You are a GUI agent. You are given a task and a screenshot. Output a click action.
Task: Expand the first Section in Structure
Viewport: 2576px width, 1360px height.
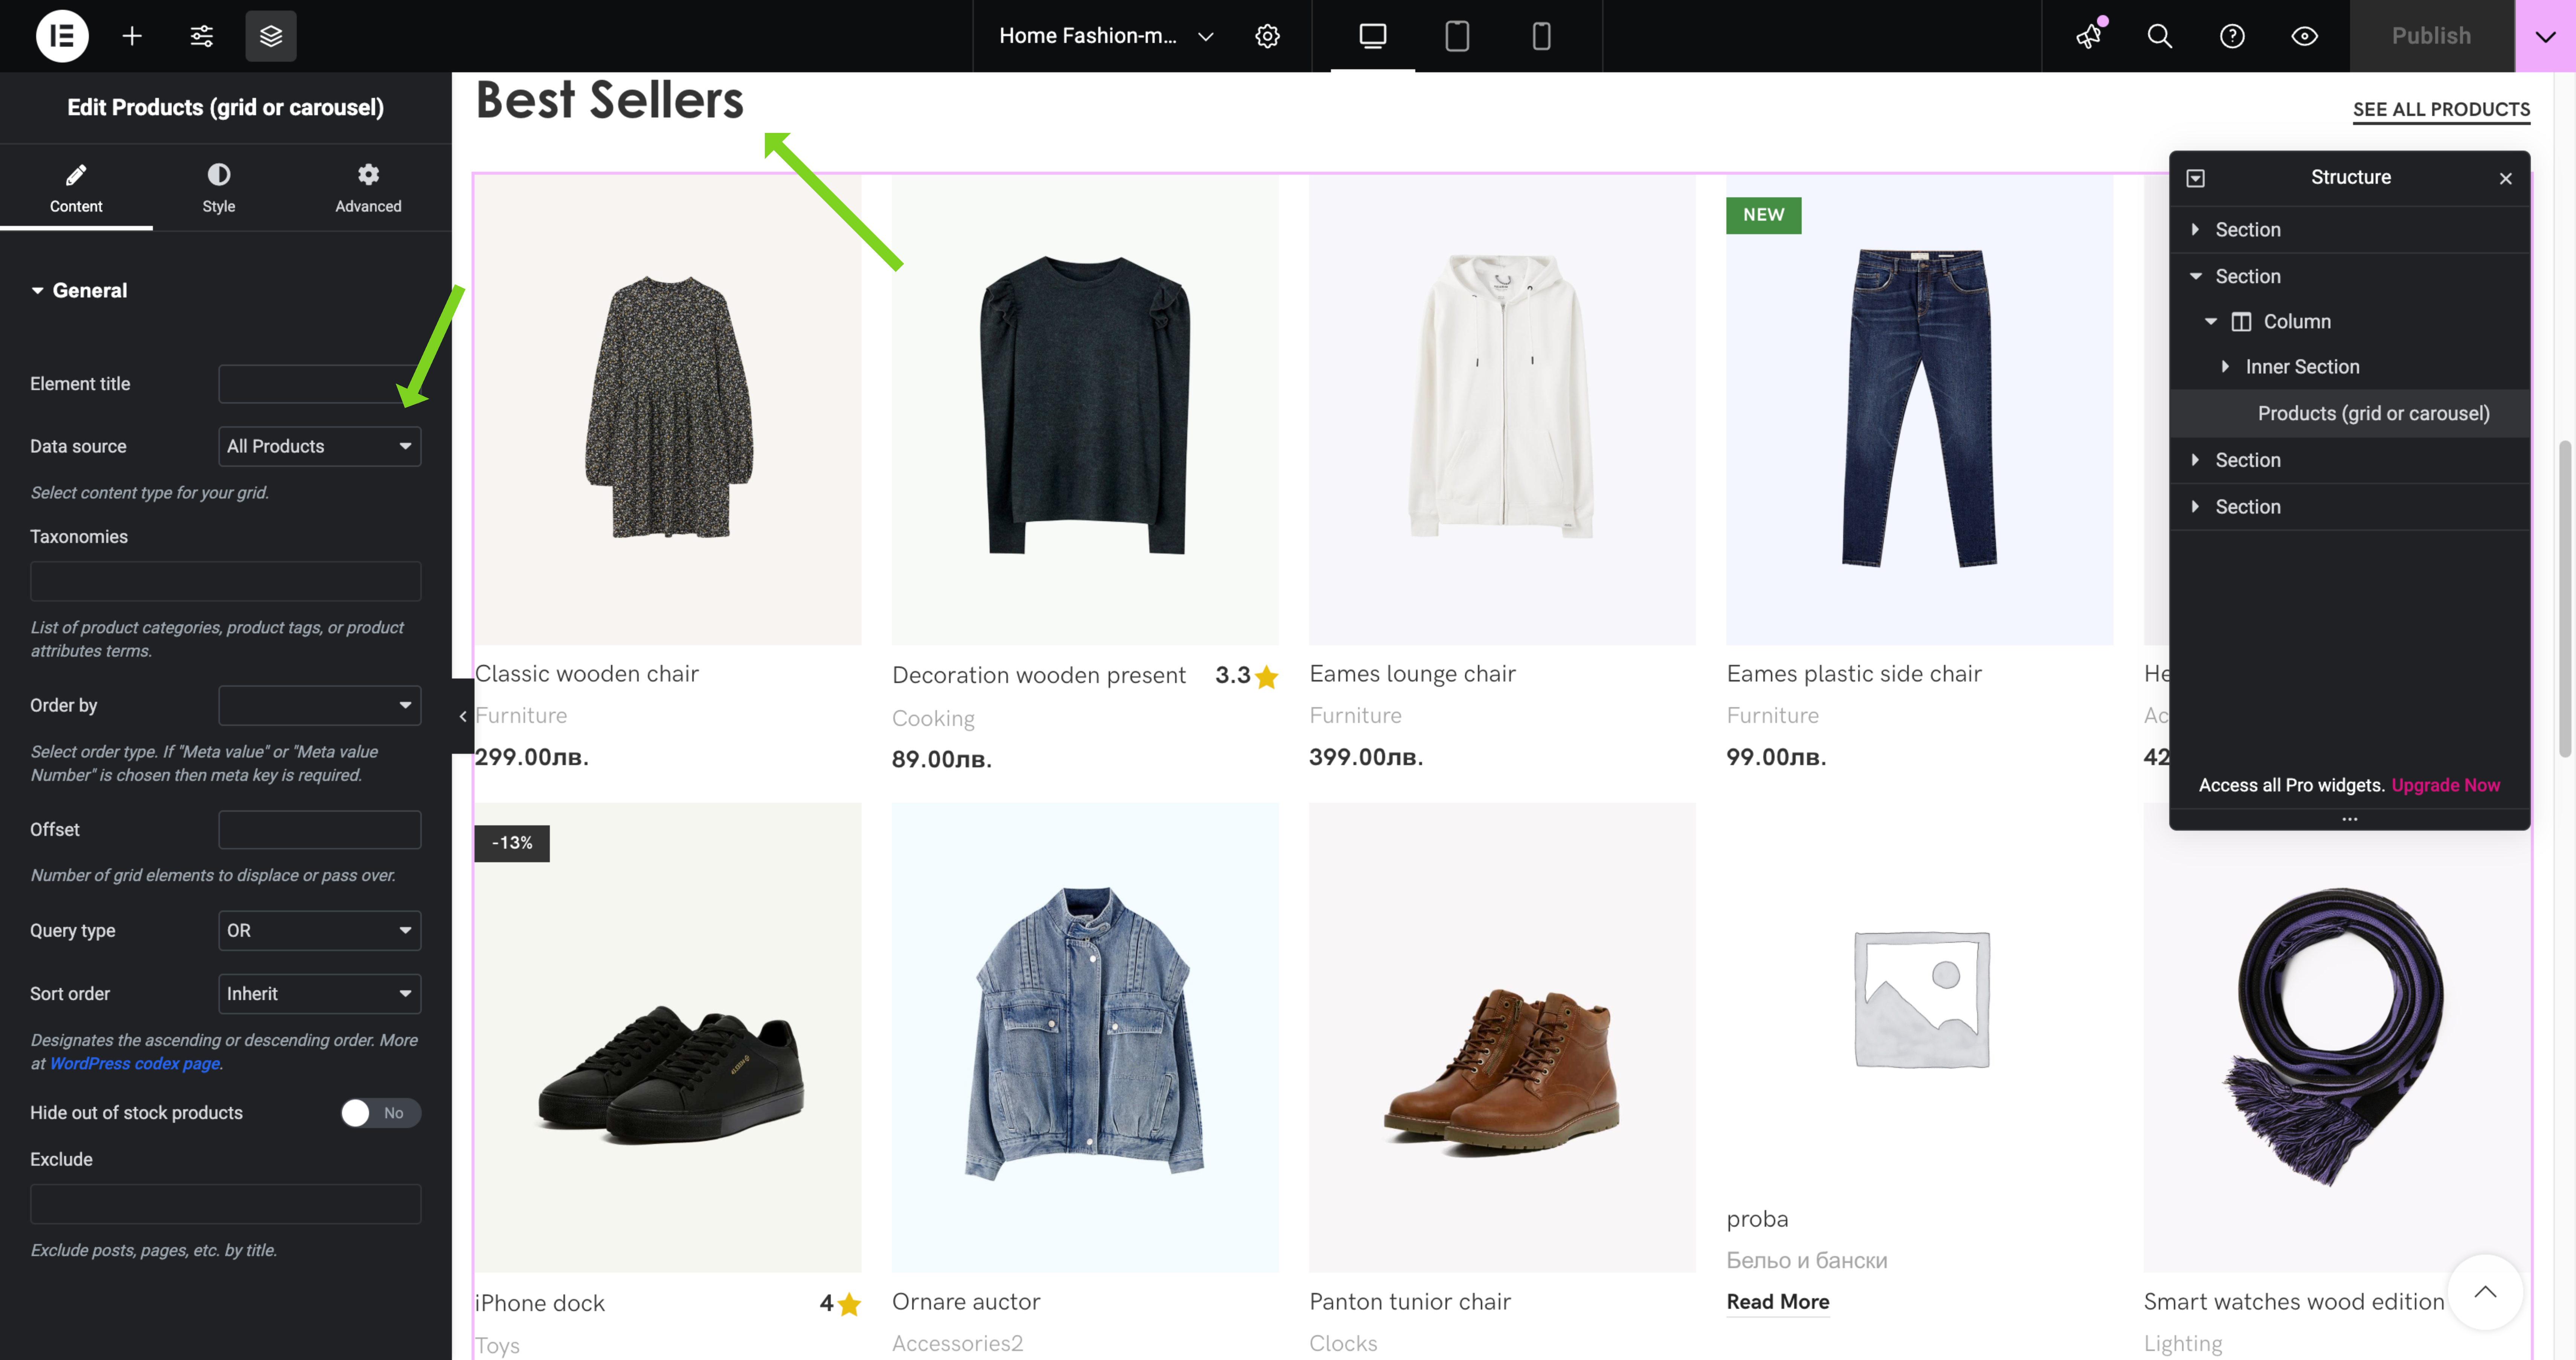tap(2195, 230)
